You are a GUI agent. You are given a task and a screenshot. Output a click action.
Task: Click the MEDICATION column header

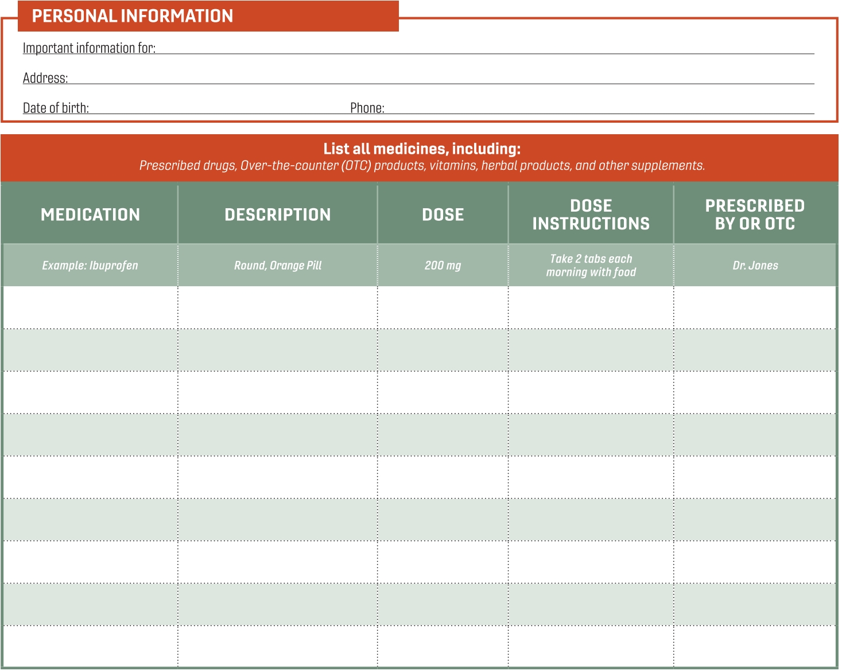click(x=90, y=214)
